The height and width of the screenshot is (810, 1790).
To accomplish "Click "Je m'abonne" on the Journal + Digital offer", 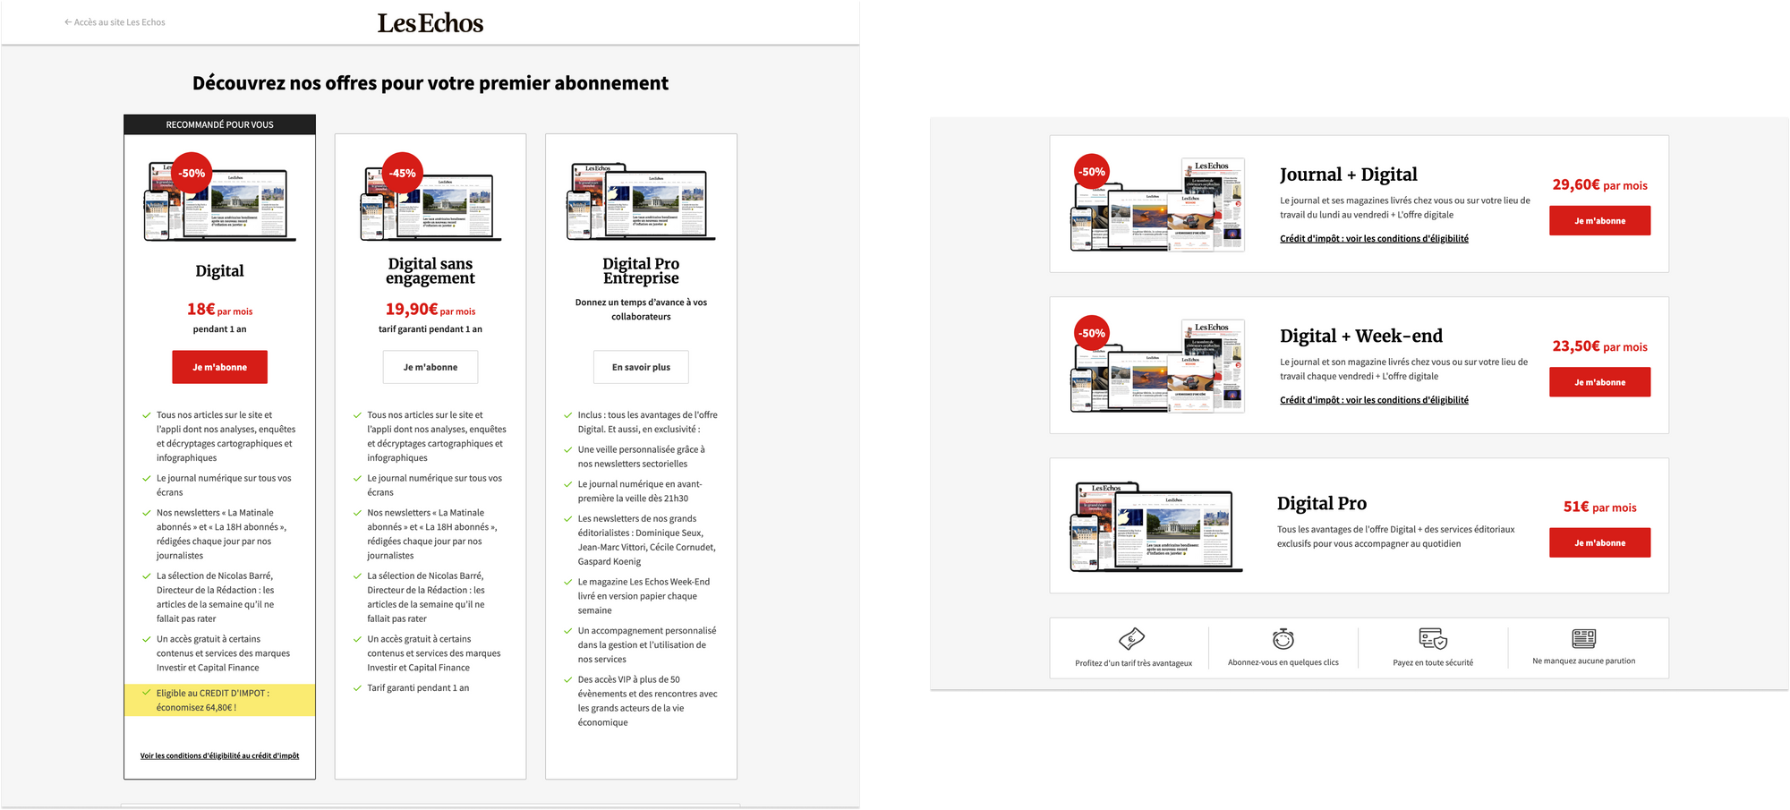I will tap(1599, 220).
